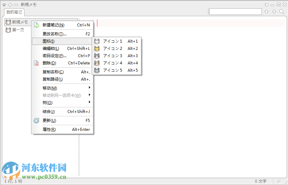Click the Alt+5 shortcut text
The height and width of the screenshot is (185, 288).
(133, 70)
